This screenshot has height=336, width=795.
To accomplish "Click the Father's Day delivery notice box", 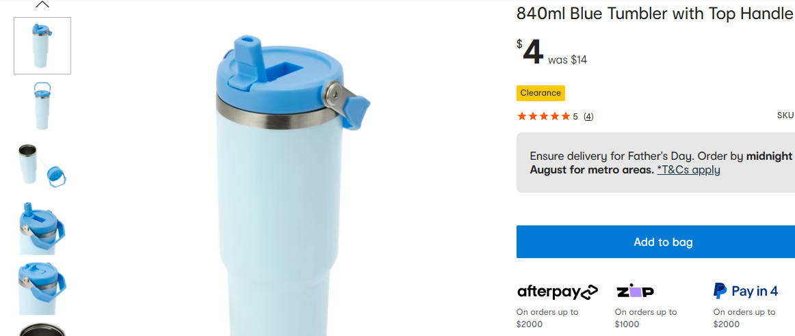I will coord(655,163).
